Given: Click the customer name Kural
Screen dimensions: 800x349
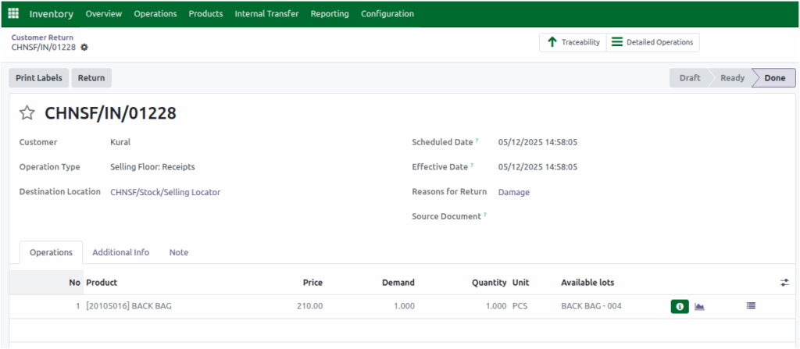Looking at the screenshot, I should pyautogui.click(x=120, y=142).
